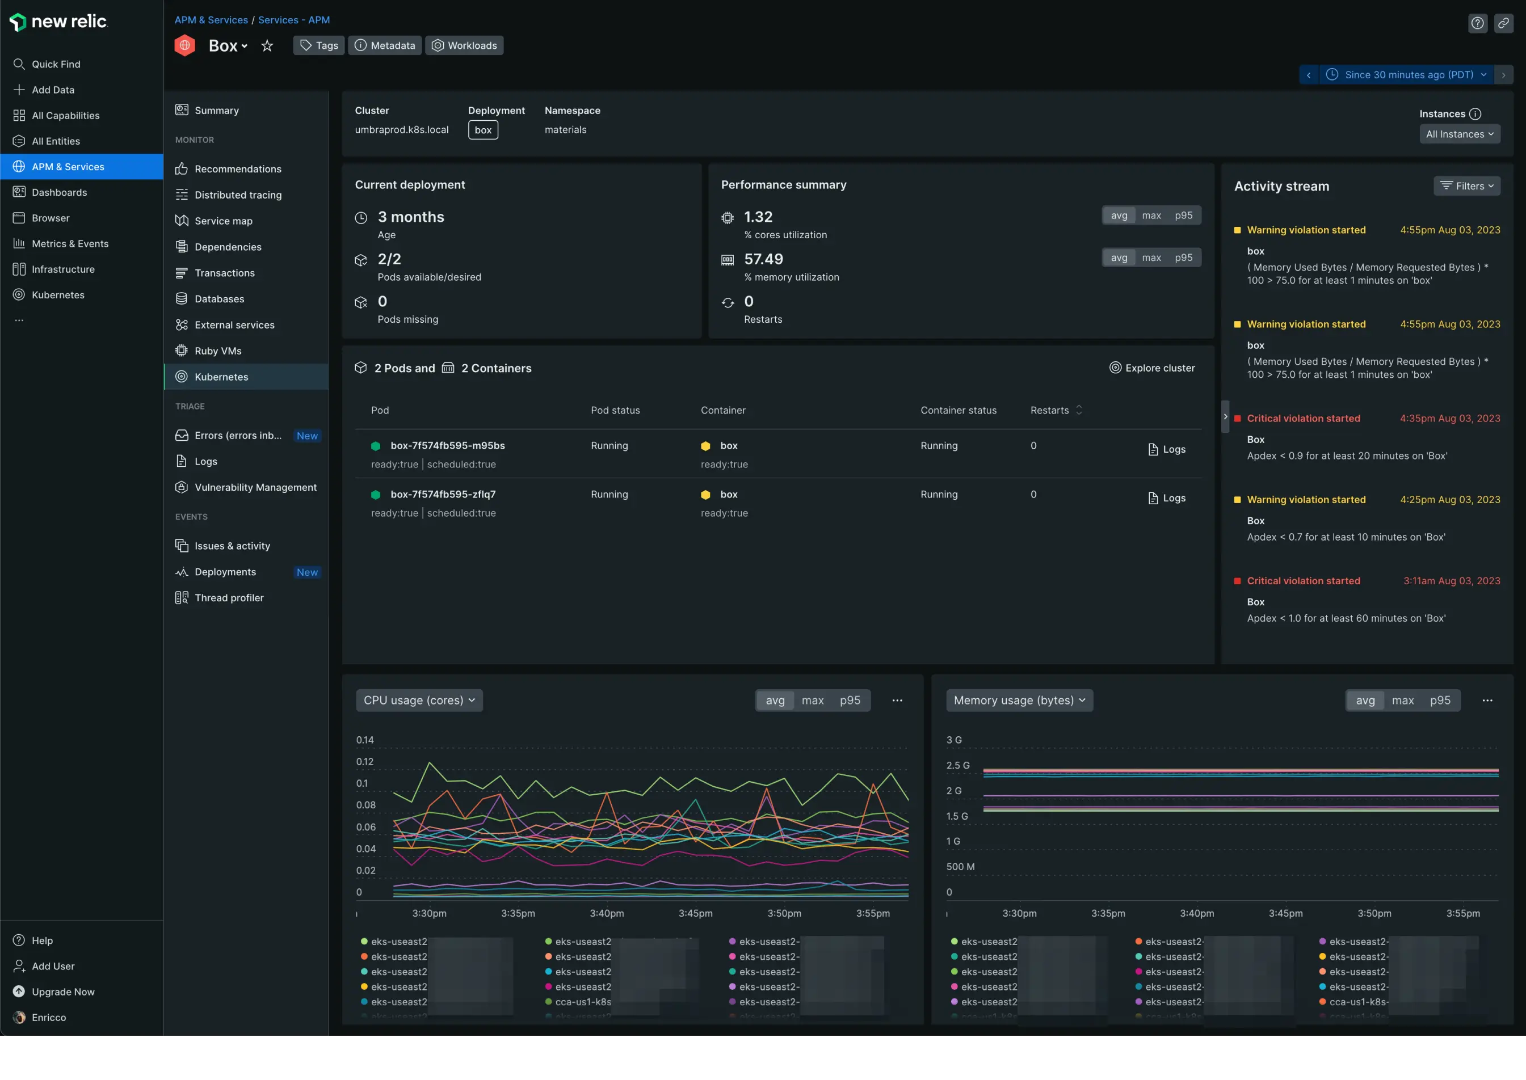Click the Vulnerability Management shield icon

point(182,487)
